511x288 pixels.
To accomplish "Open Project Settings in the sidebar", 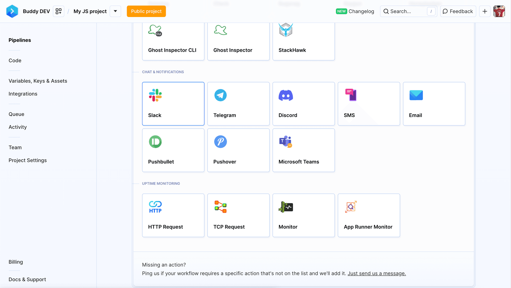I will [28, 160].
